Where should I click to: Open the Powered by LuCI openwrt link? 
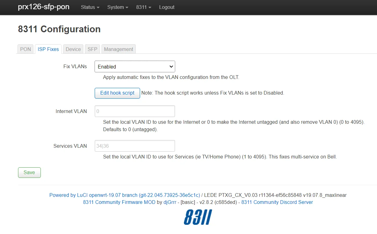coord(125,195)
